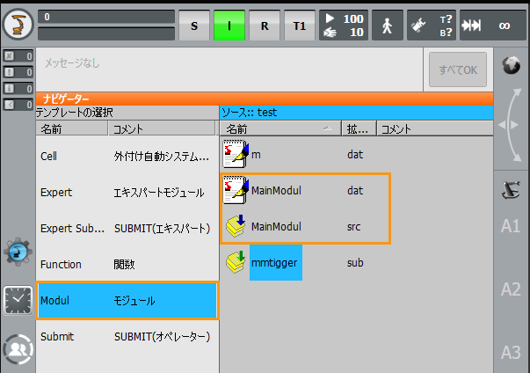Screen dimensions: 530x373
Task: Click the ナビゲーター title bar
Action: coord(265,99)
